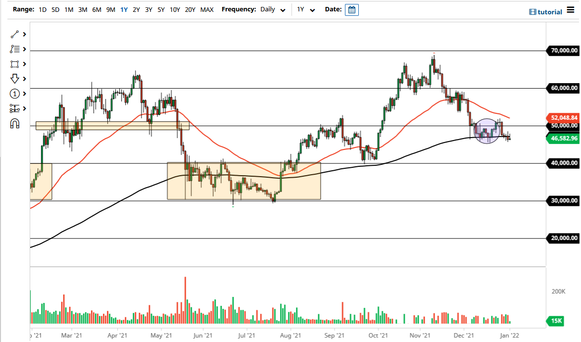
Task: Open the 1Y period dropdown
Action: click(306, 9)
